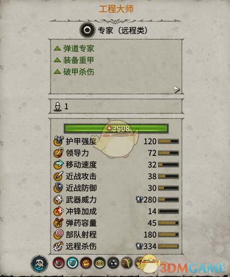Click the weapon strength burst icon

pos(59,199)
